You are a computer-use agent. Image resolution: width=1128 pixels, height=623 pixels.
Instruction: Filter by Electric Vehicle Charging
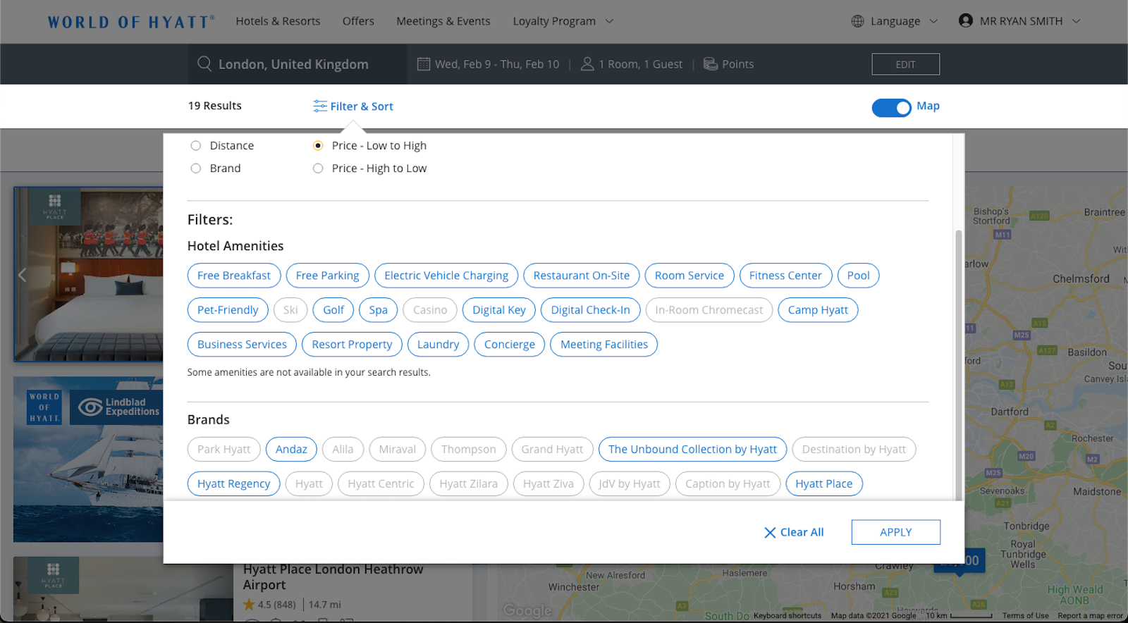pos(446,276)
